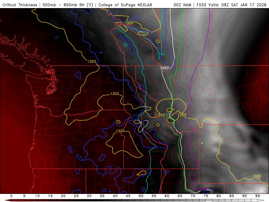Click the colorbar tick label '20'

click(x=63, y=196)
